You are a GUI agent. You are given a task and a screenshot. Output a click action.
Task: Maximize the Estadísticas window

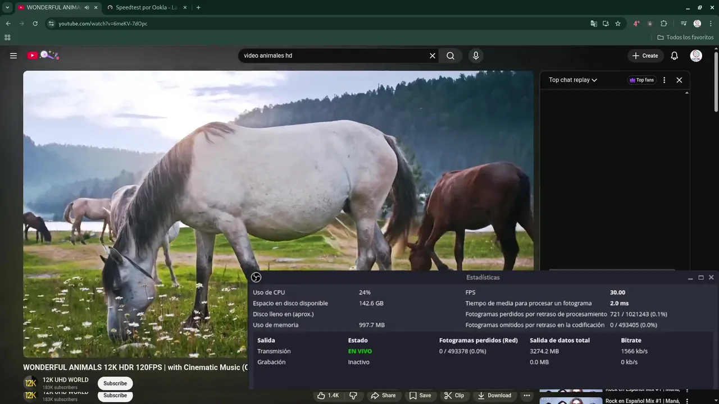[701, 277]
